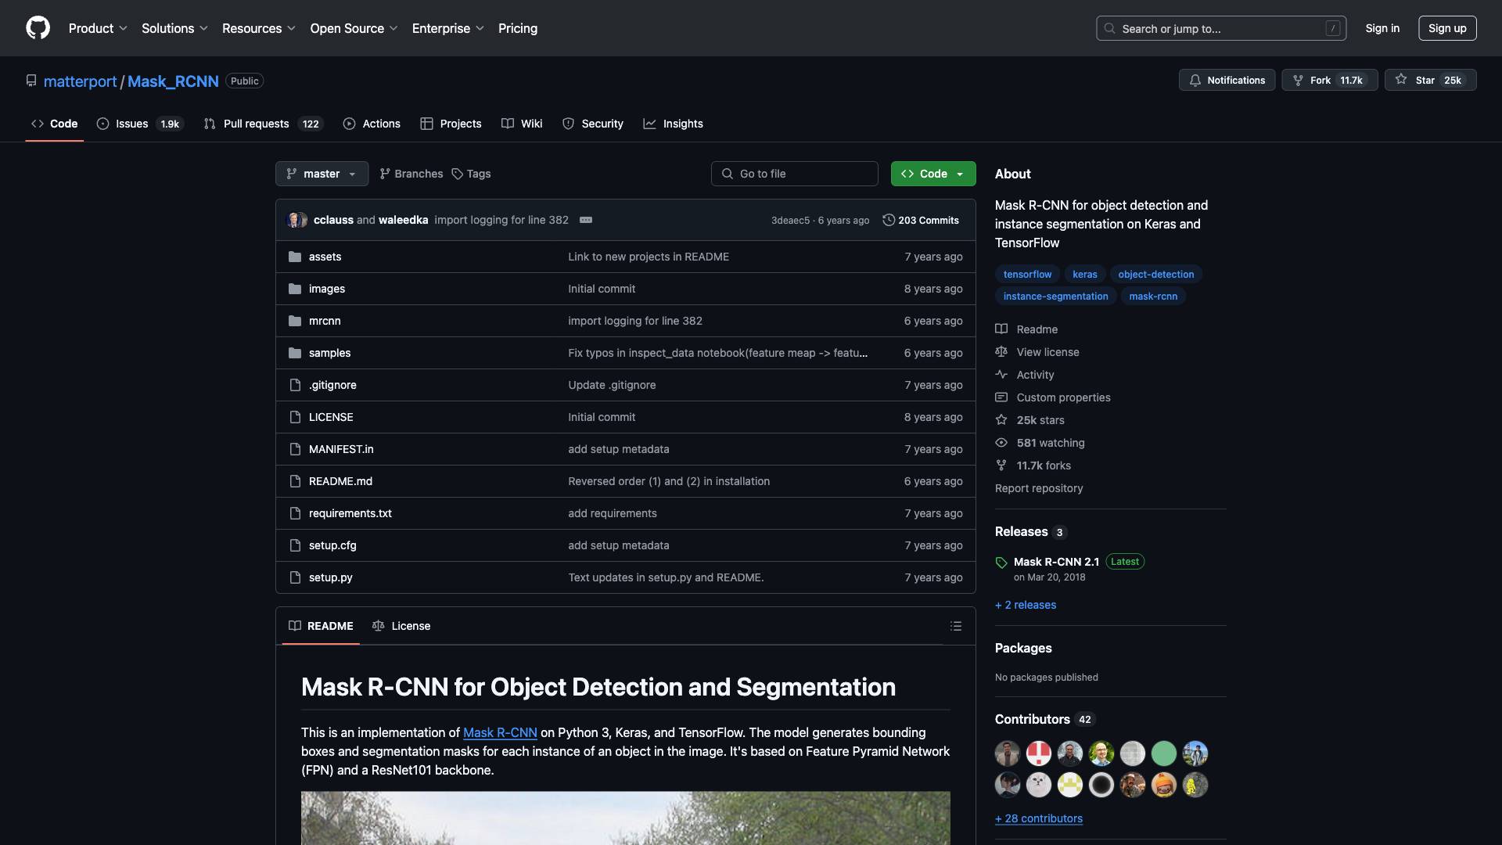The height and width of the screenshot is (845, 1502).
Task: Open the Security tab
Action: point(593,124)
